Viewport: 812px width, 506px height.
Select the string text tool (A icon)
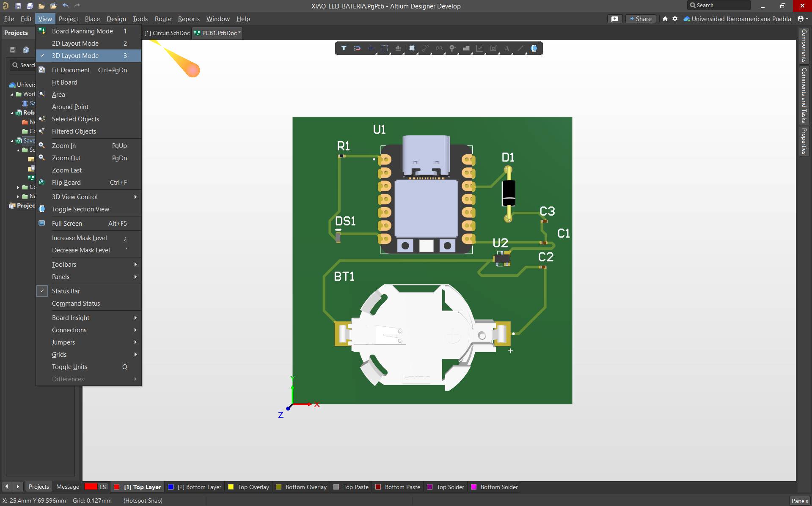point(507,48)
